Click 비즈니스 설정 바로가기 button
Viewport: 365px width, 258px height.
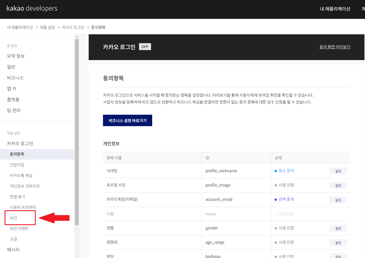tap(128, 120)
